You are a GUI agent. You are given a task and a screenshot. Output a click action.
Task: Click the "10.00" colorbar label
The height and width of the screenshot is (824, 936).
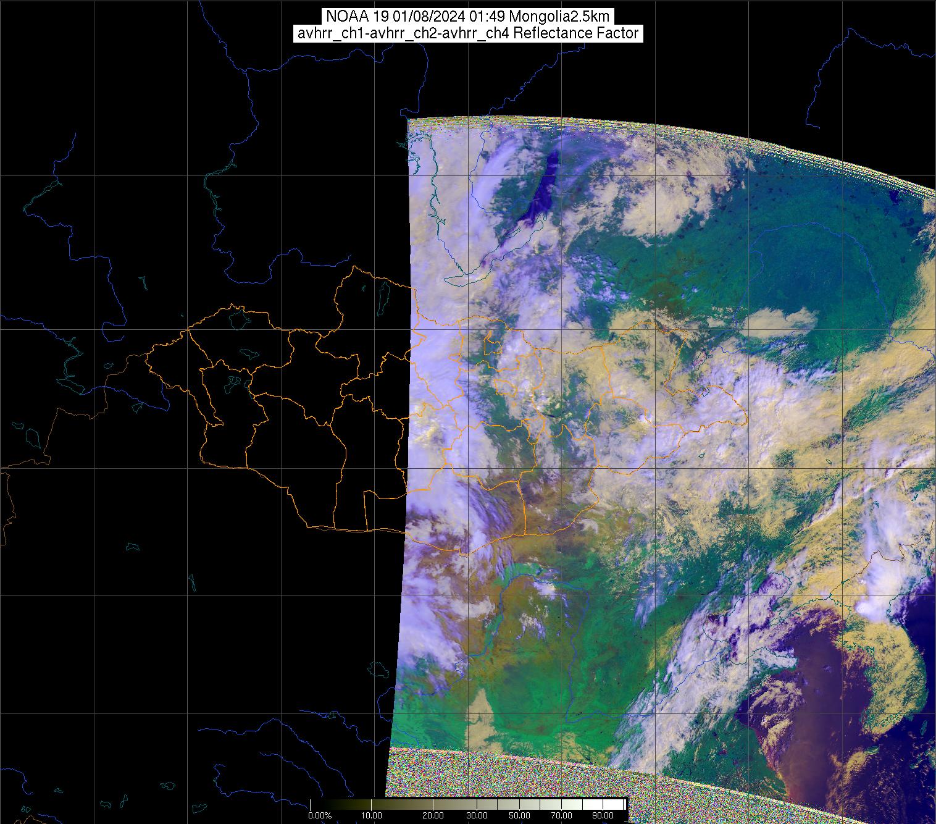[371, 816]
